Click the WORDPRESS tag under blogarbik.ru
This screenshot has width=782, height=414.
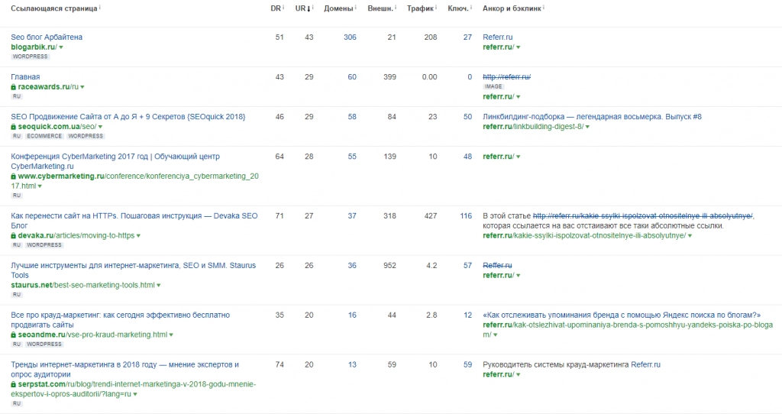[31, 57]
